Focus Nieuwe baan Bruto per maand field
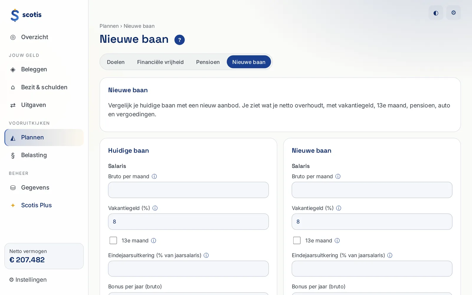The width and height of the screenshot is (472, 295). 372,190
